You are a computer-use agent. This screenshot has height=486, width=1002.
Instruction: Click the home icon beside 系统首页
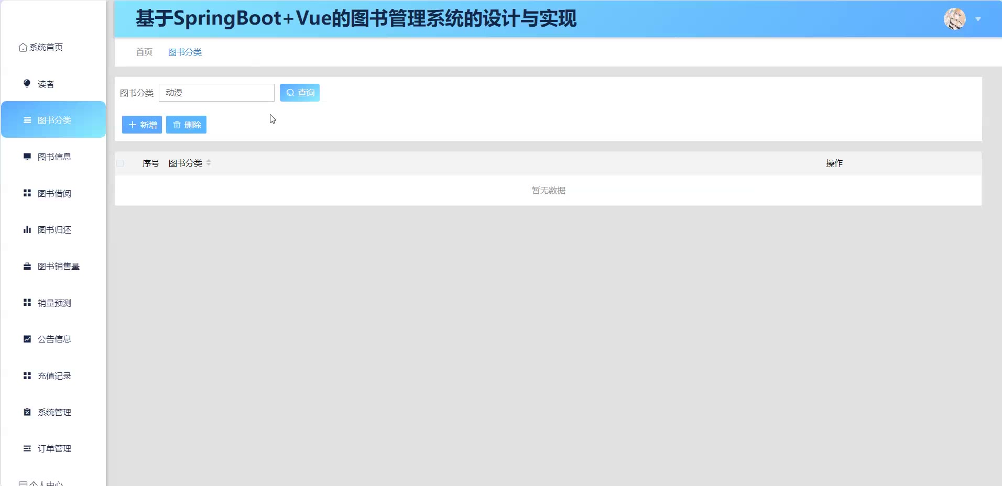pos(23,47)
